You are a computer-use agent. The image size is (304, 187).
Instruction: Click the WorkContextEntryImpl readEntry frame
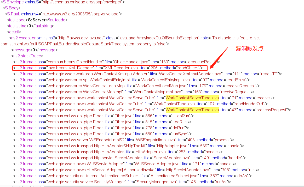coord(131,80)
